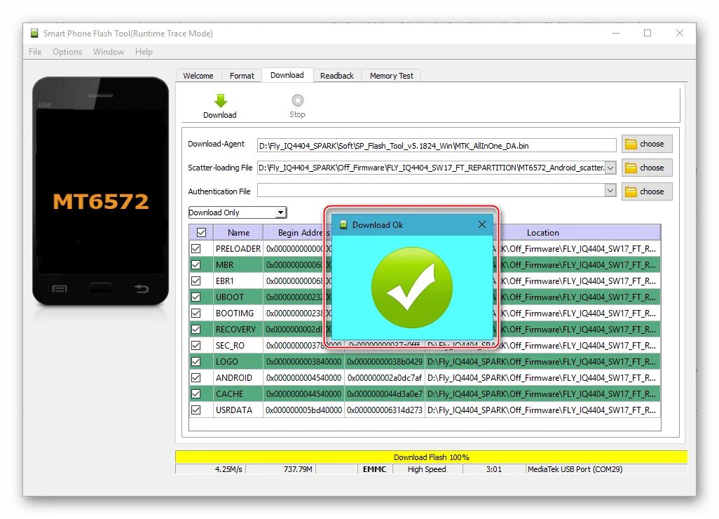
Task: Select the LOGO row name
Action: pos(227,362)
